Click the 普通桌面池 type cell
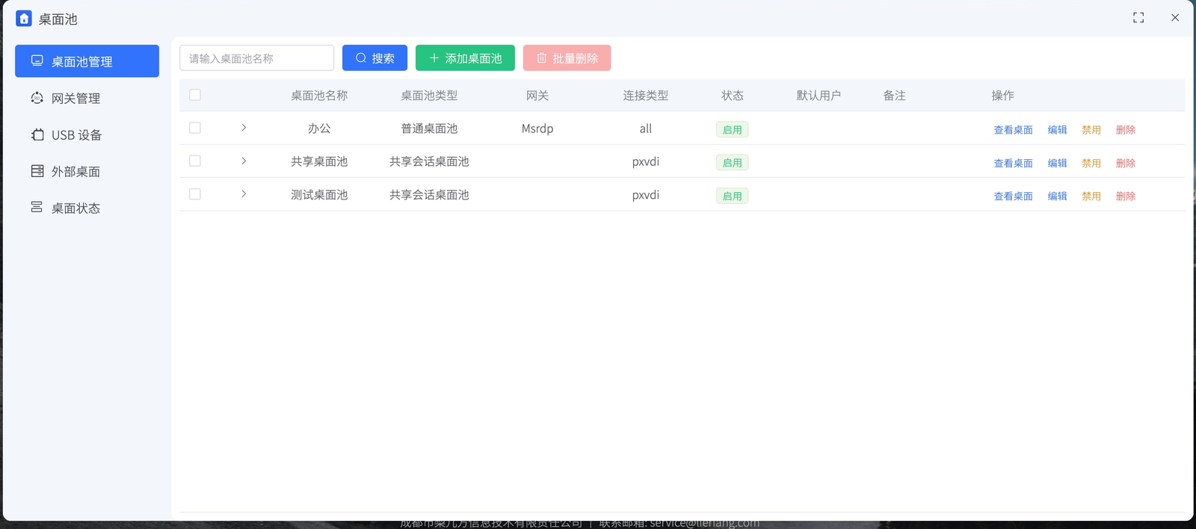This screenshot has width=1196, height=529. click(x=429, y=129)
